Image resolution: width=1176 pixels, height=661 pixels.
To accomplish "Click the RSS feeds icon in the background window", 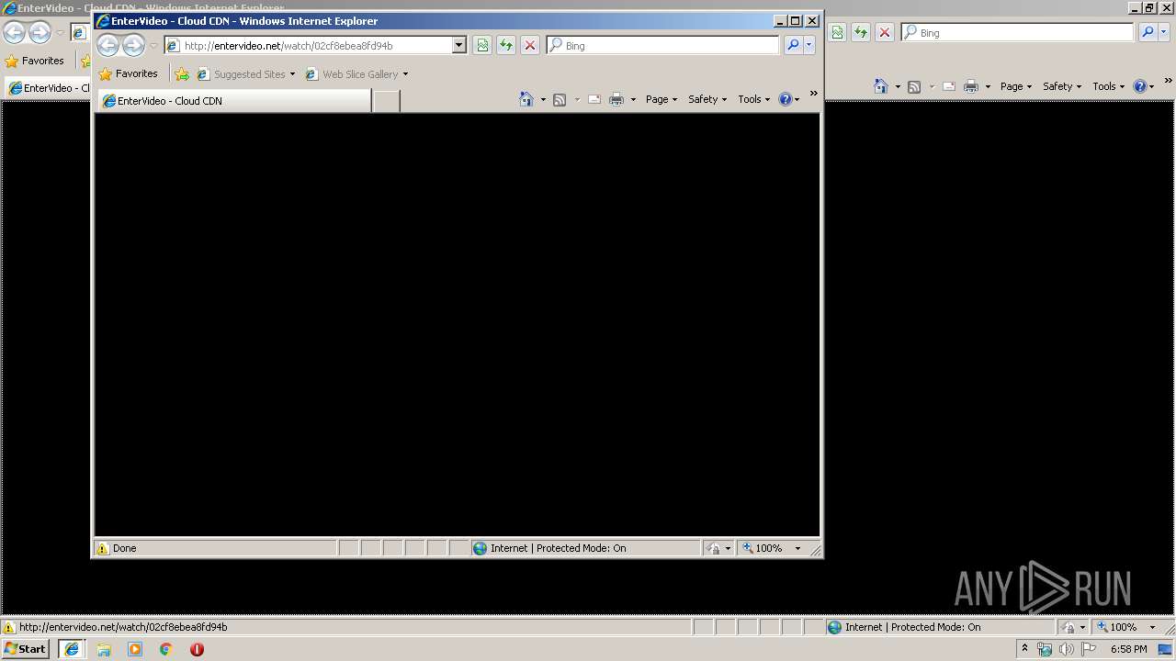I will (914, 86).
